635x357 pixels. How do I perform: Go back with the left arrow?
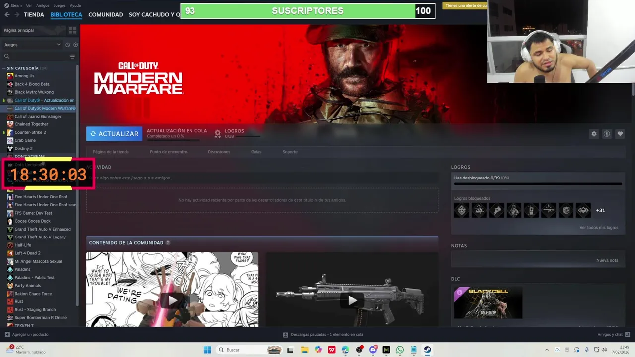tap(7, 15)
